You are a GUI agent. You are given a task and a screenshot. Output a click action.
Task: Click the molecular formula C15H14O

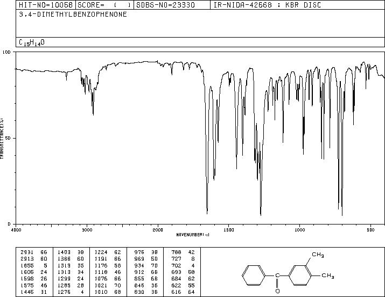32,42
